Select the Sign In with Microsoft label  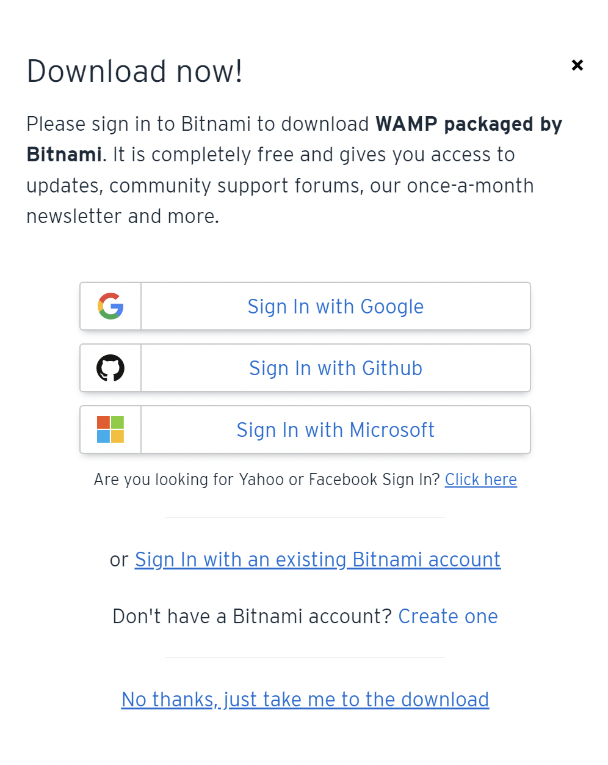click(x=335, y=430)
